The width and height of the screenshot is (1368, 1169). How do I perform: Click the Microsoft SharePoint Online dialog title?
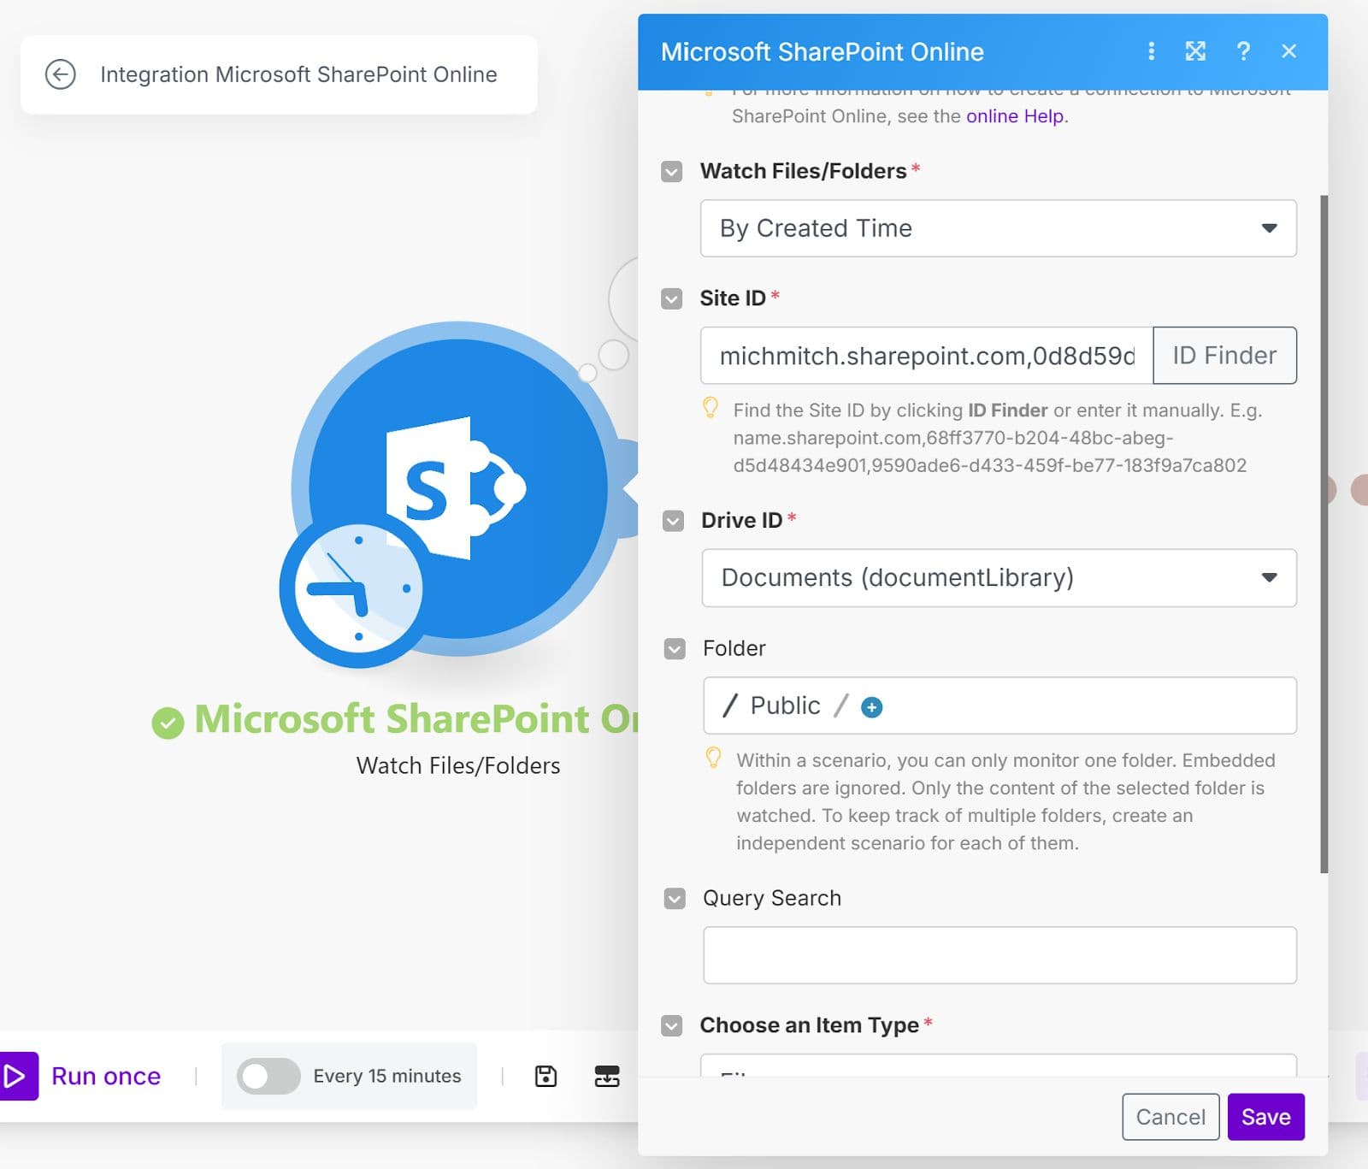823,51
